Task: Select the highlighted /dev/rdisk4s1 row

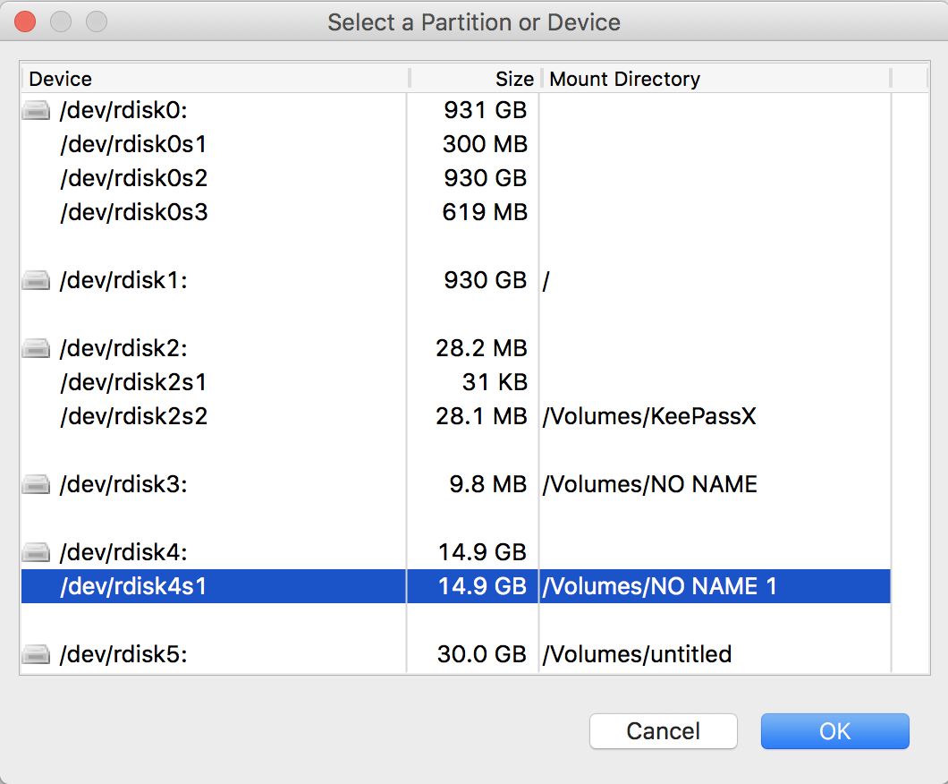Action: [134, 587]
